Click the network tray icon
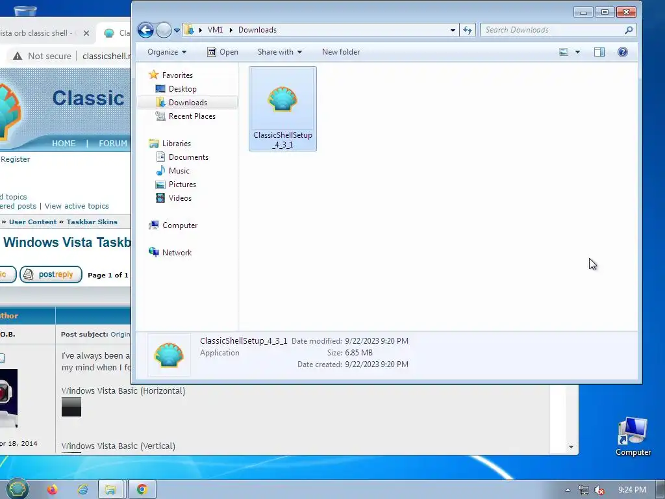The height and width of the screenshot is (499, 665). (584, 490)
